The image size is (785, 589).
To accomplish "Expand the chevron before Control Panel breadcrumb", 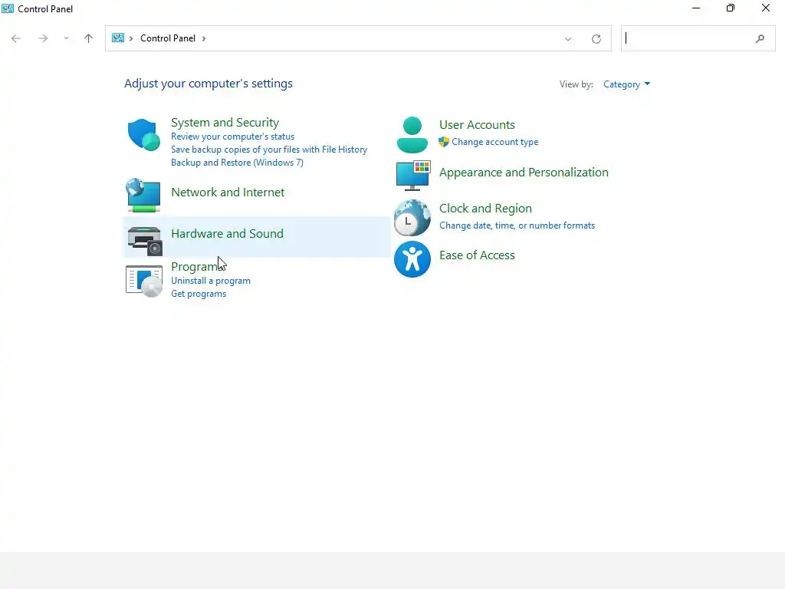I will (x=131, y=38).
